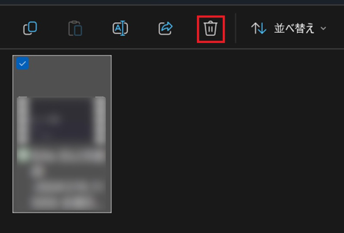Show sort options via the arrow beside 並べ替え

[323, 28]
